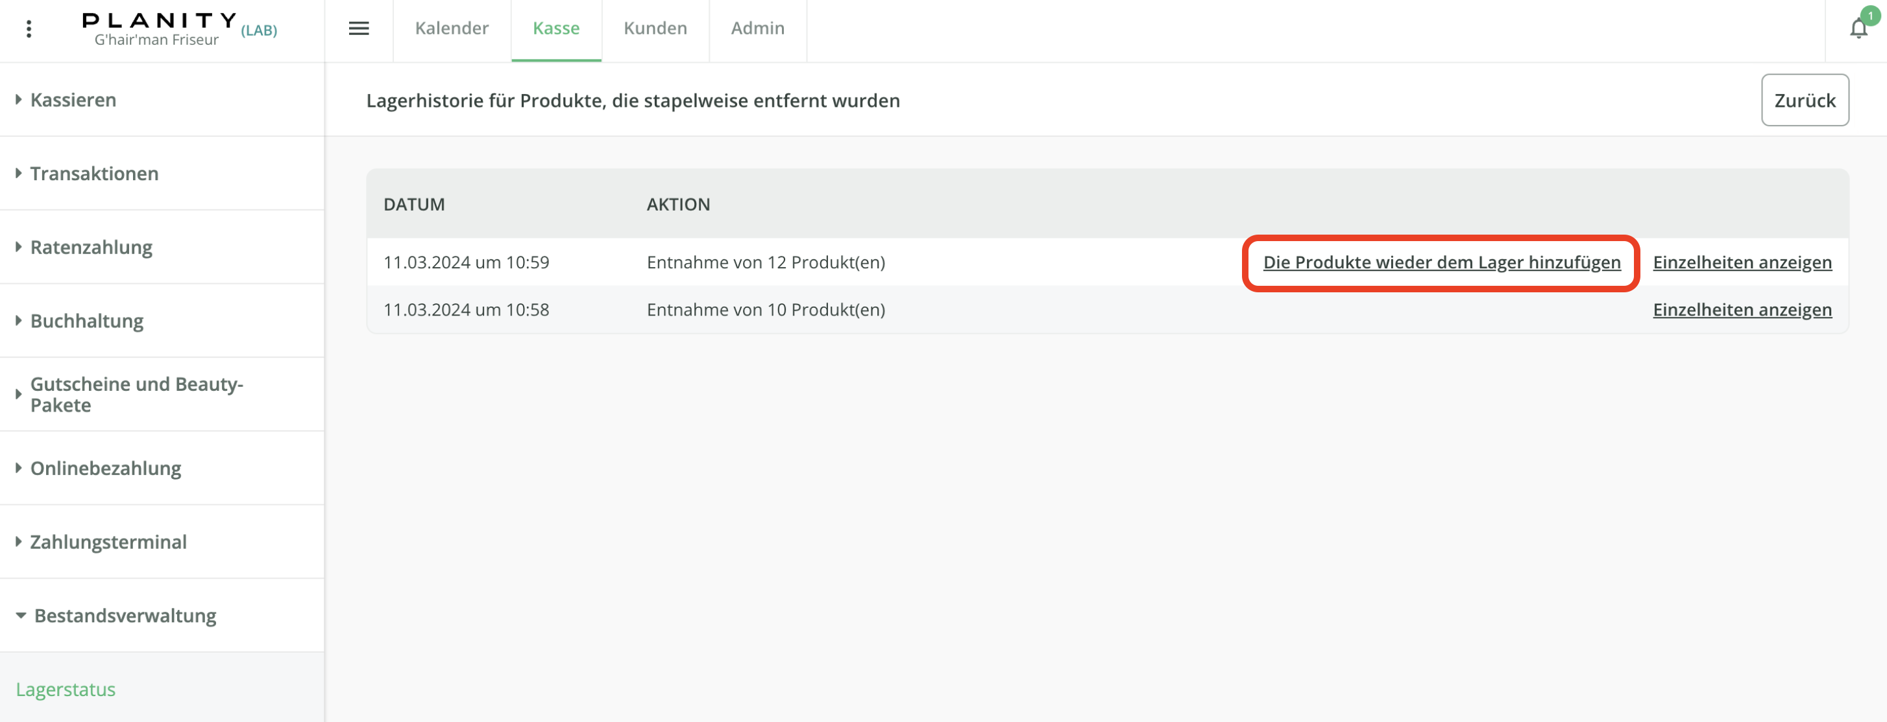Switch to the Kalender tab

451,29
